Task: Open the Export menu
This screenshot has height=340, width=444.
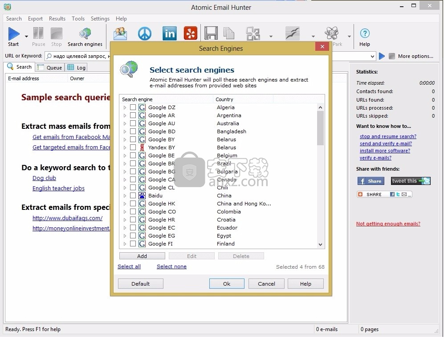Action: (35, 19)
